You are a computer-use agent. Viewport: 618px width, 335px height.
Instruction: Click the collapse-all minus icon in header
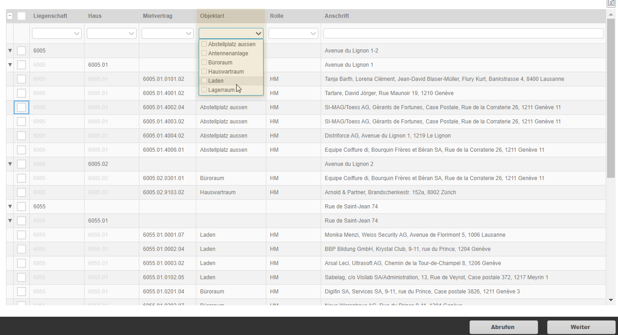(x=10, y=16)
